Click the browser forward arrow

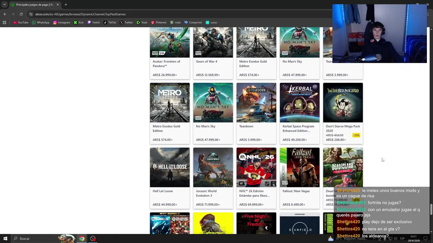click(13, 14)
